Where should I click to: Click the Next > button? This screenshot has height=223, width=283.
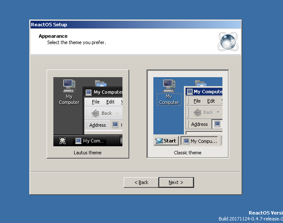[176, 182]
